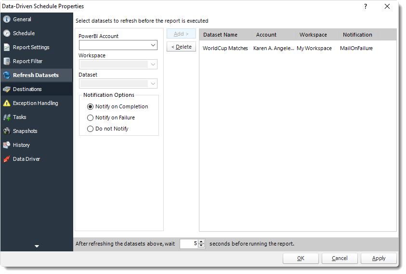Click the Tasks icon in sidebar
Screen dimensions: 406x274
point(7,117)
